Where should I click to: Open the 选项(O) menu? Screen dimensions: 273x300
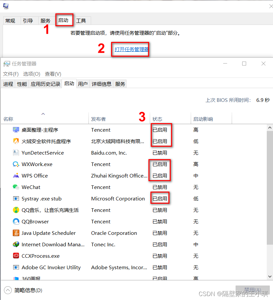click(31, 74)
